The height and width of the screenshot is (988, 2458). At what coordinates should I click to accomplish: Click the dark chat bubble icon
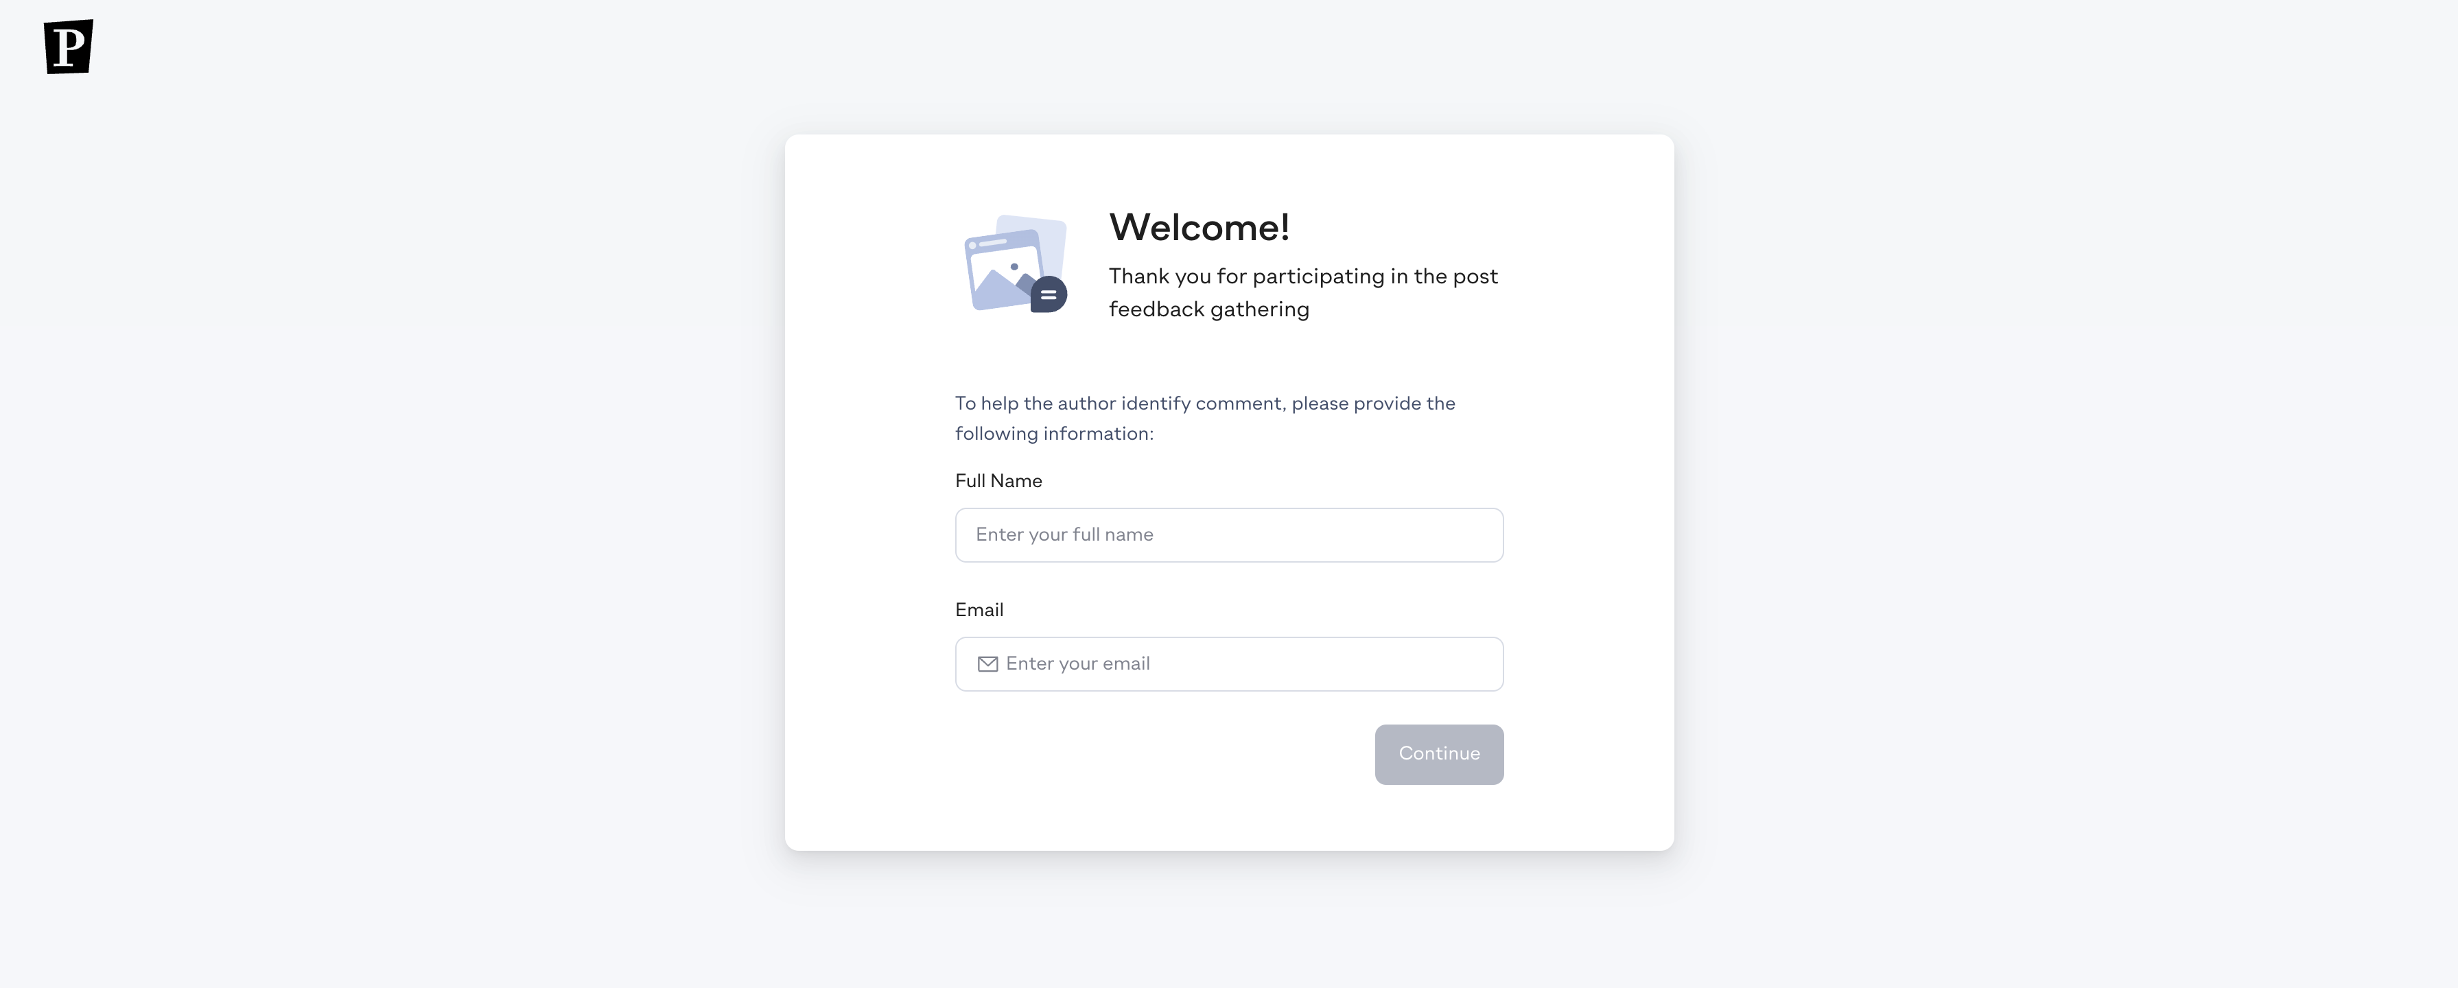pos(1049,294)
